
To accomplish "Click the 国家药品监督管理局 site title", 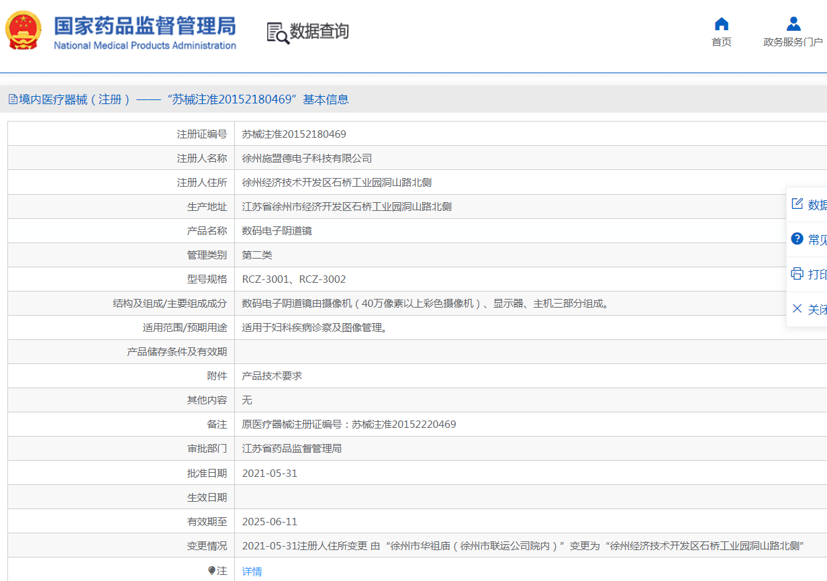I will (145, 26).
